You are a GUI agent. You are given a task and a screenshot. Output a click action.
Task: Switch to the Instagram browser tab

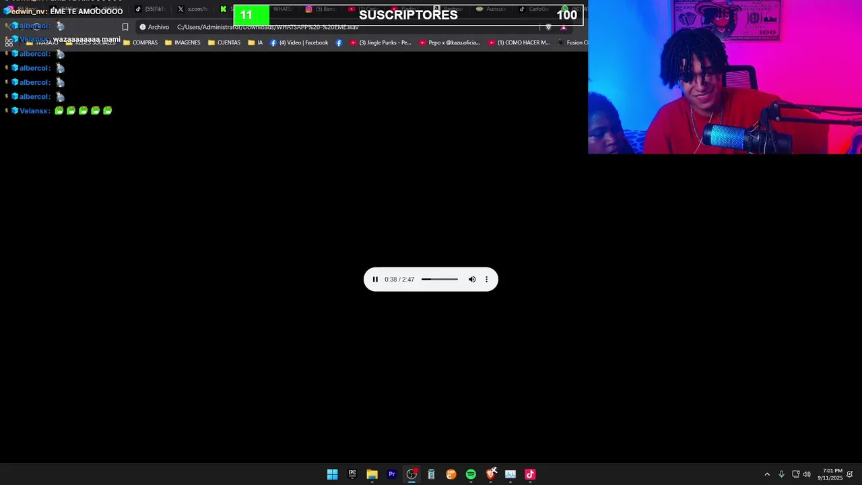tap(321, 9)
